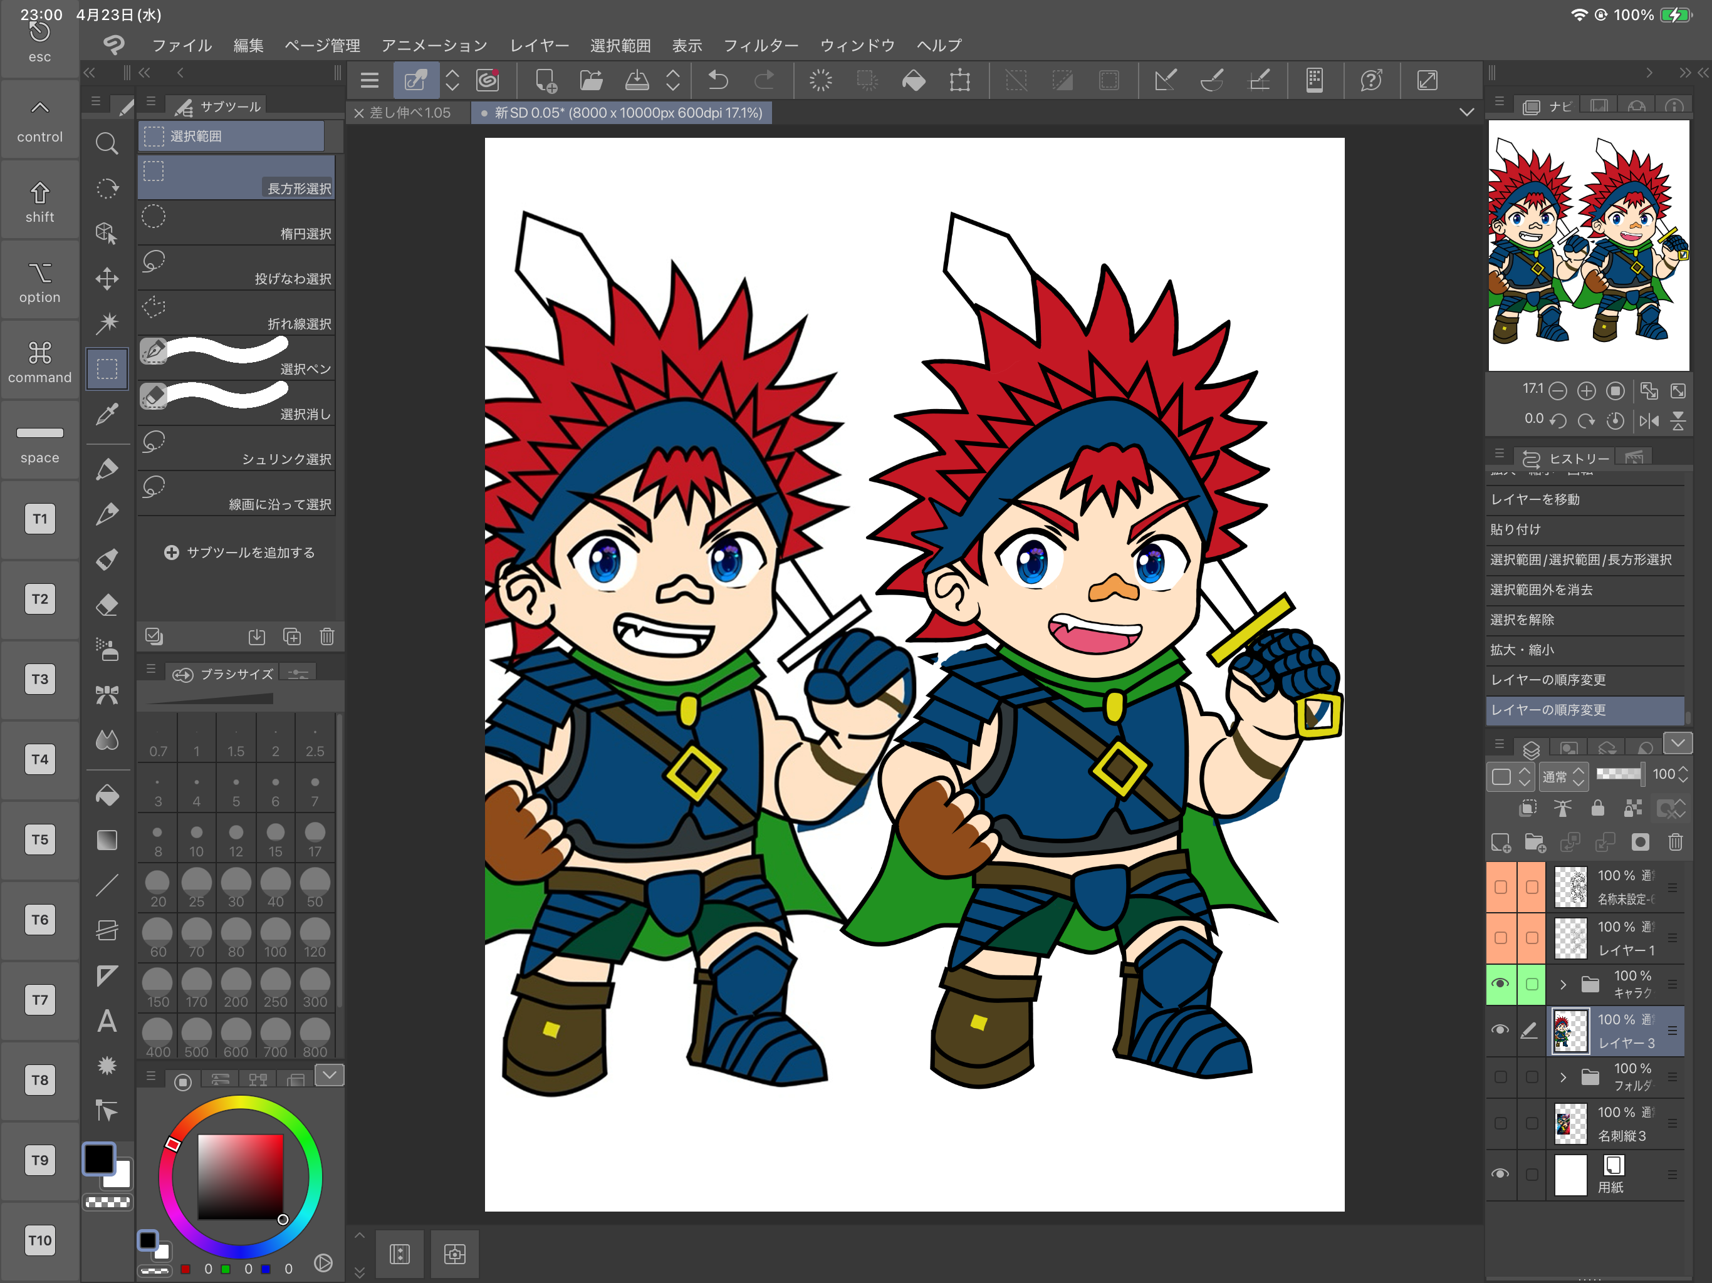Collapse the left palette dock chevrons
The width and height of the screenshot is (1712, 1283).
pos(90,73)
